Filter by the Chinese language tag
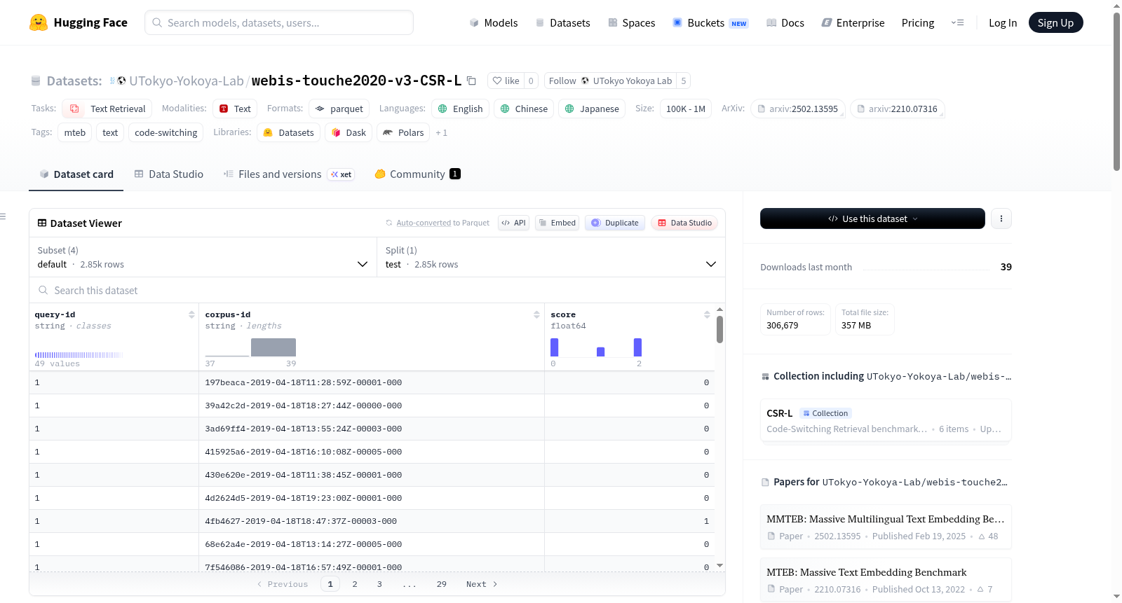The image size is (1122, 603). pos(524,109)
